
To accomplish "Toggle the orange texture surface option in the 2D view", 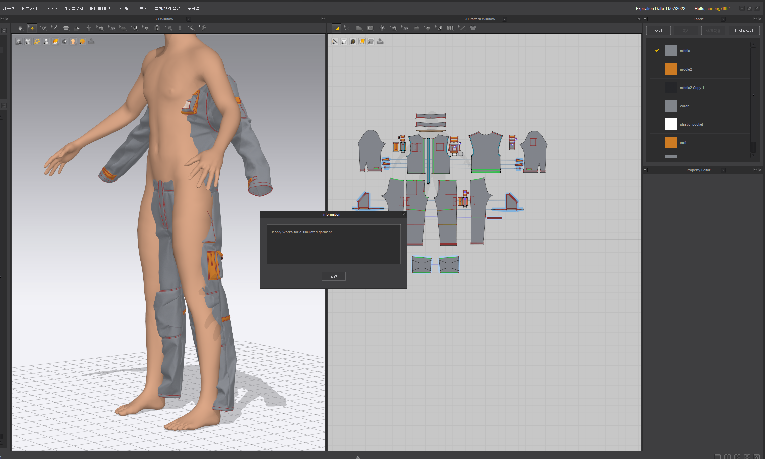I will [x=362, y=41].
